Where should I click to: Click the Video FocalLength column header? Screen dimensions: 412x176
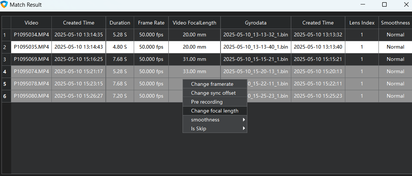point(194,23)
